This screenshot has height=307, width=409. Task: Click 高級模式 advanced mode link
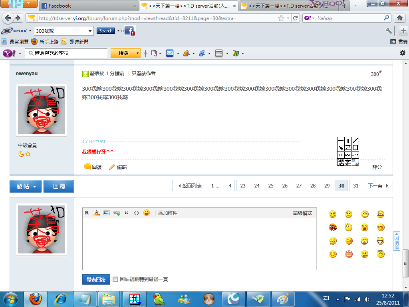[x=302, y=213]
